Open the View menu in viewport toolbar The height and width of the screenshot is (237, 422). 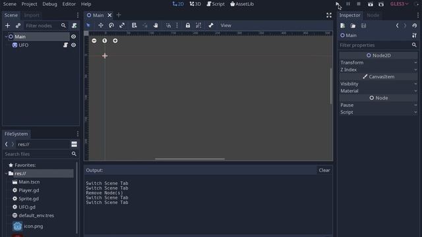226,26
